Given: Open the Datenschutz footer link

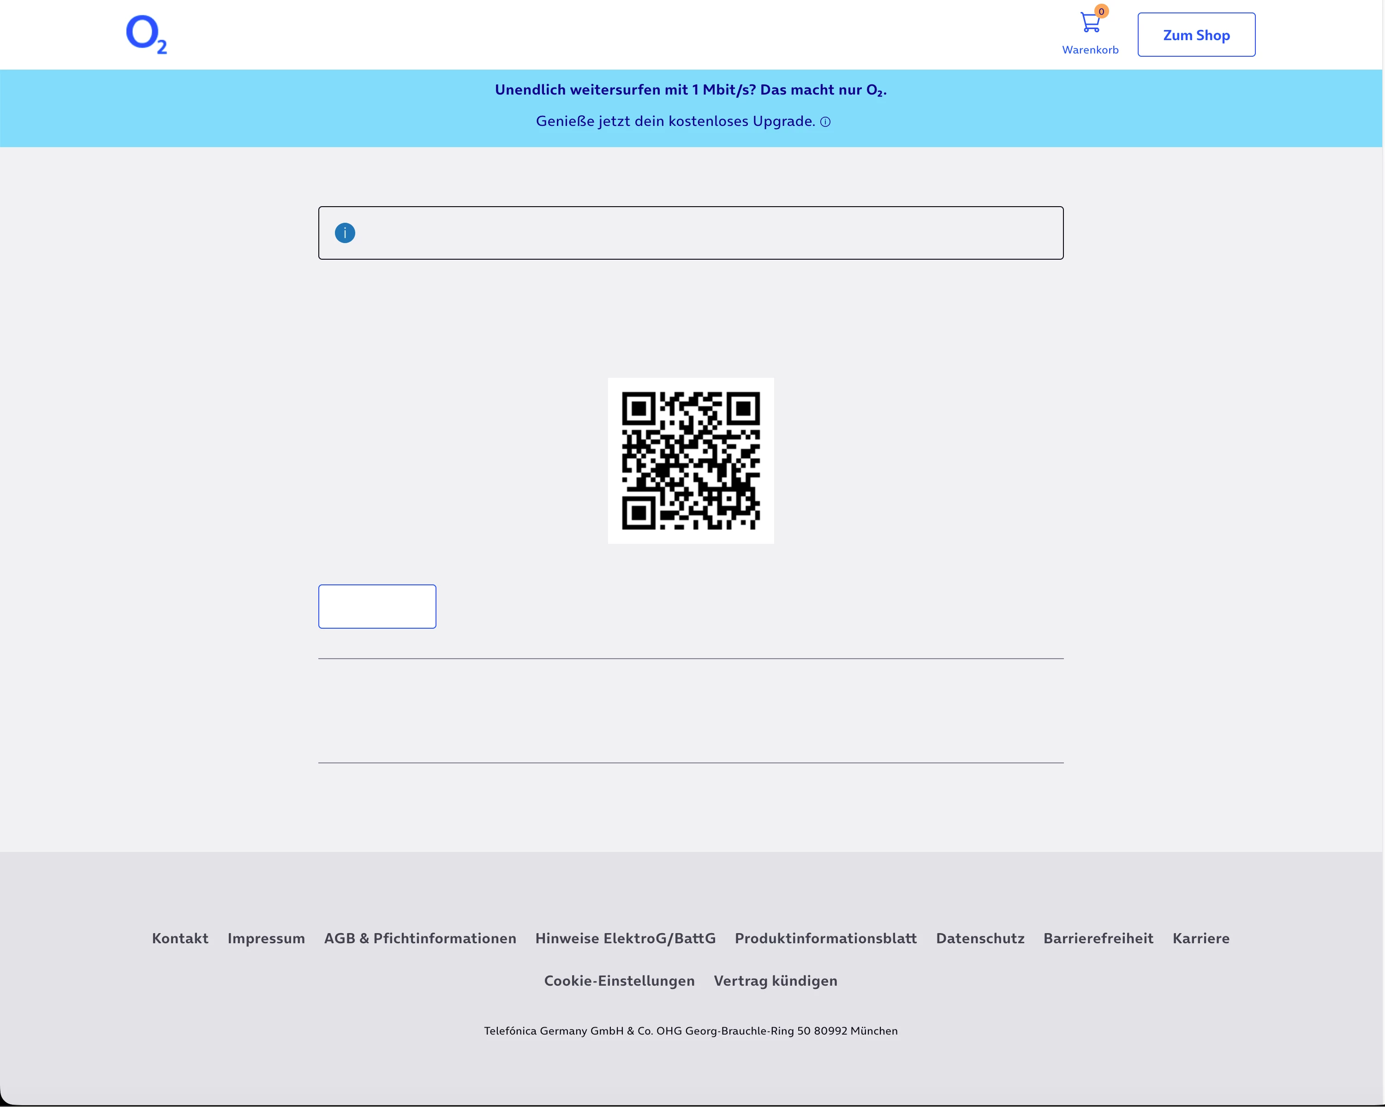Looking at the screenshot, I should (979, 938).
